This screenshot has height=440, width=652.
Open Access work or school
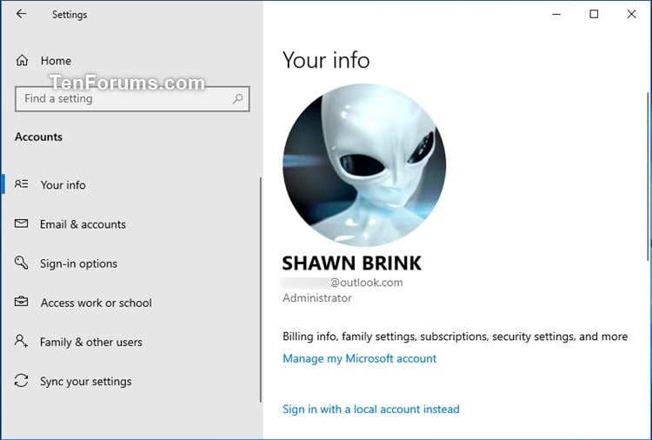(96, 303)
